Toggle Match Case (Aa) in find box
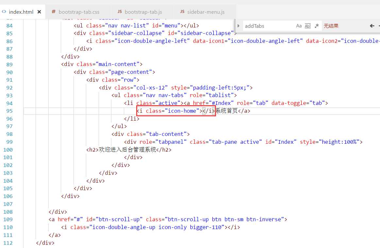380x248 pixels. tap(299, 26)
